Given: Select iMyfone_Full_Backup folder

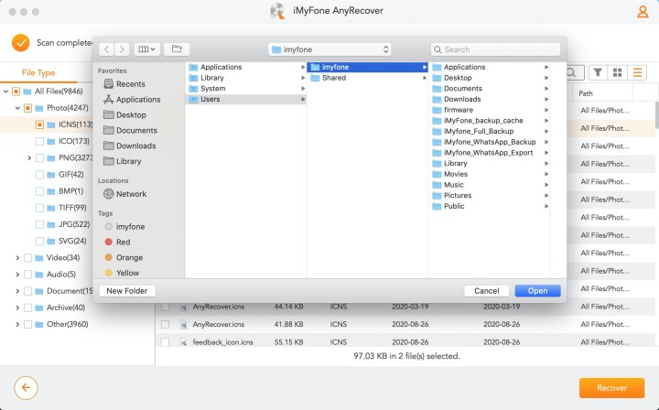Looking at the screenshot, I should point(490,132).
